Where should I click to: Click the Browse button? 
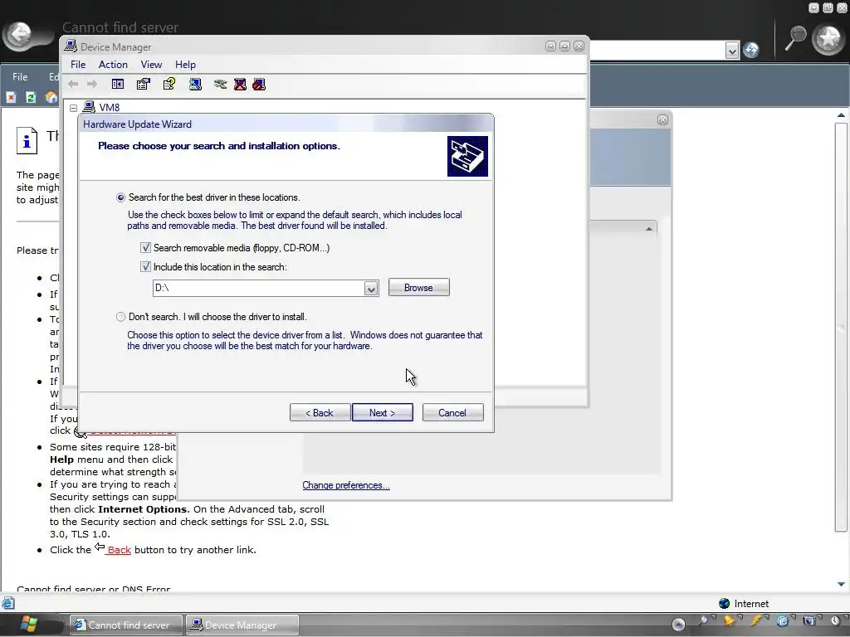pyautogui.click(x=418, y=288)
